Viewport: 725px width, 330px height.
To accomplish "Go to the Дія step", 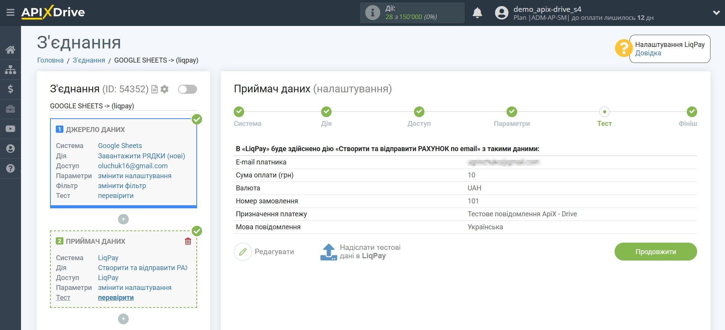I will pyautogui.click(x=326, y=112).
